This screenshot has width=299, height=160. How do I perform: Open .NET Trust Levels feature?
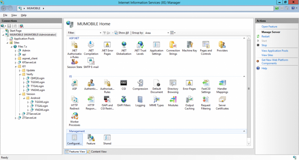coord(140,48)
